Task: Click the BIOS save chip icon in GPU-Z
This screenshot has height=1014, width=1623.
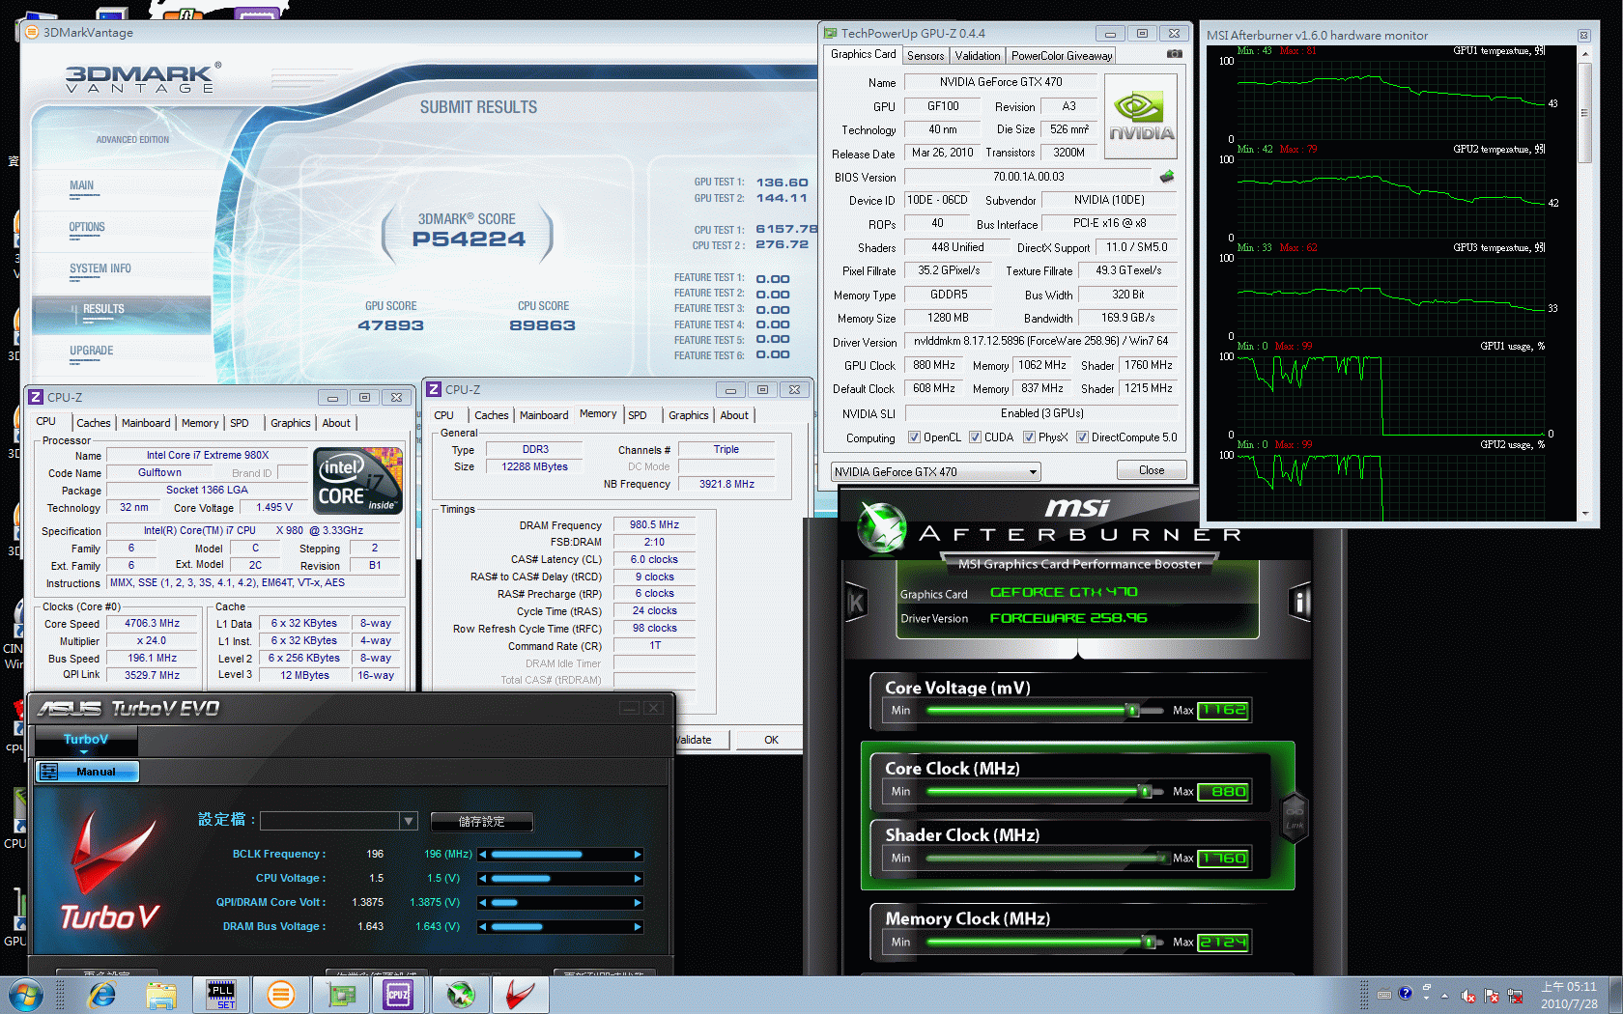Action: 1167,177
